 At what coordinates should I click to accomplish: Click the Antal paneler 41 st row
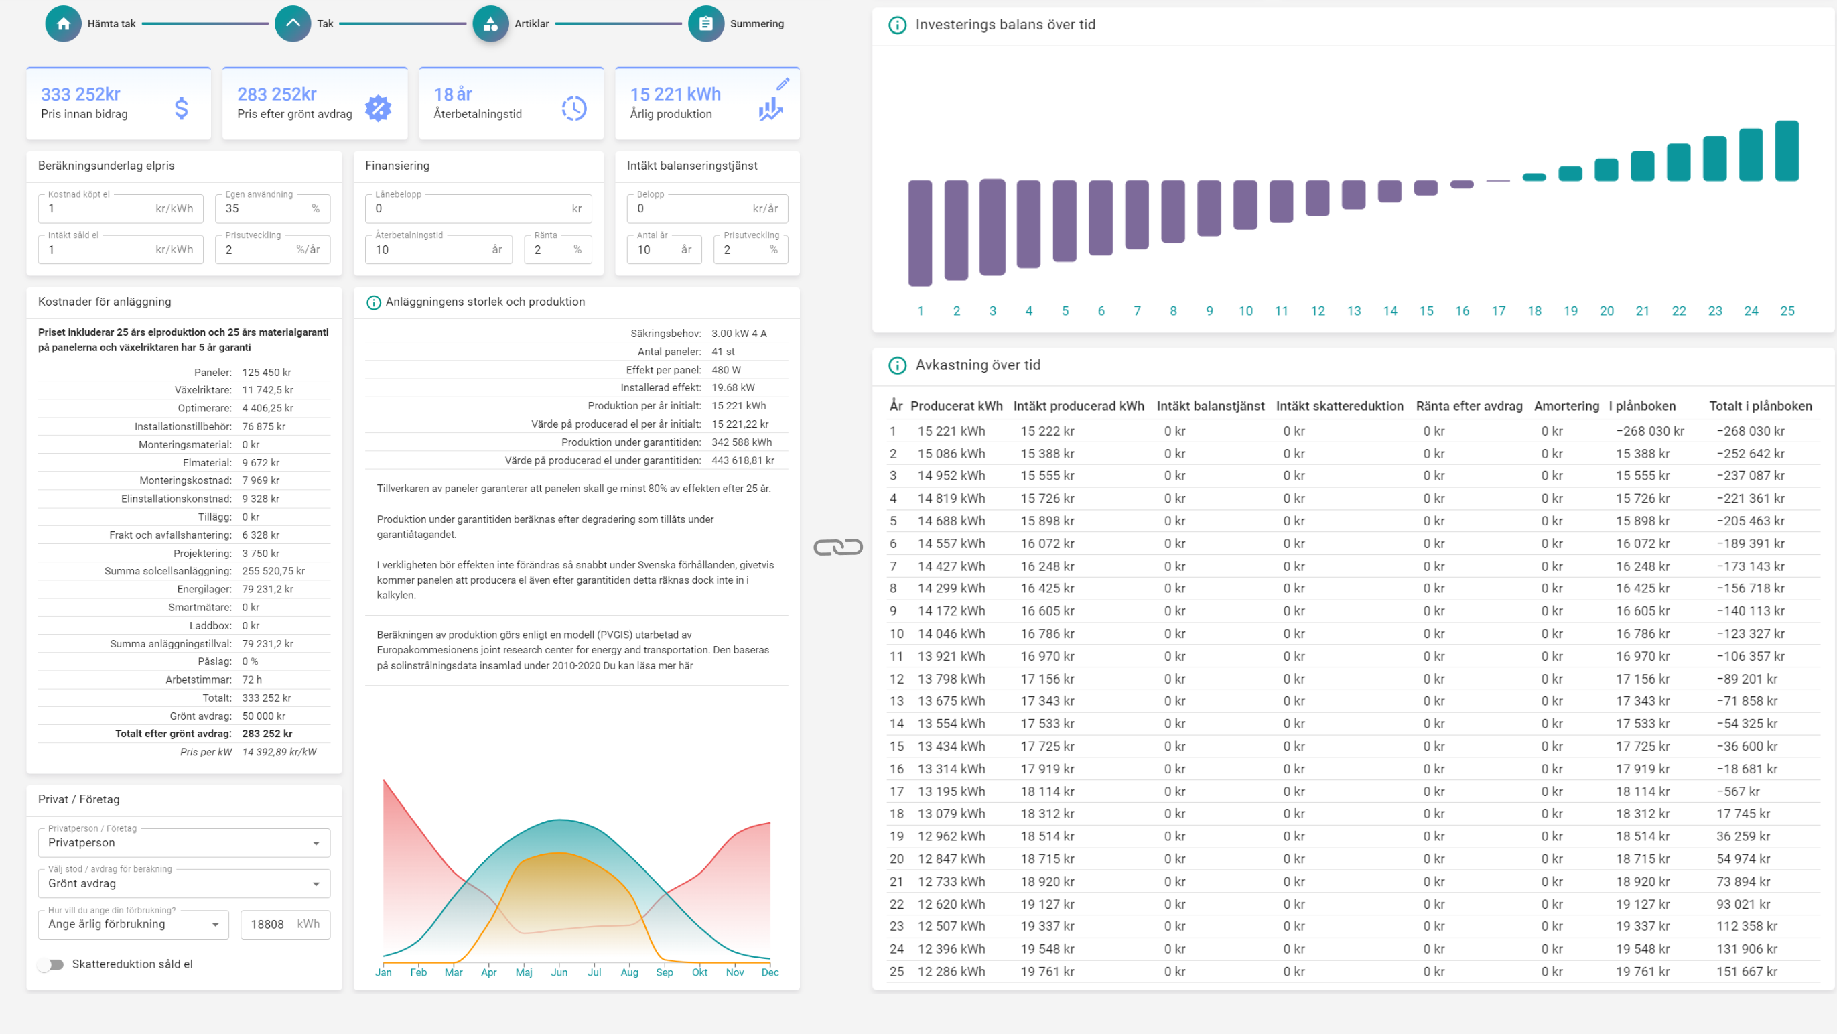(x=576, y=352)
